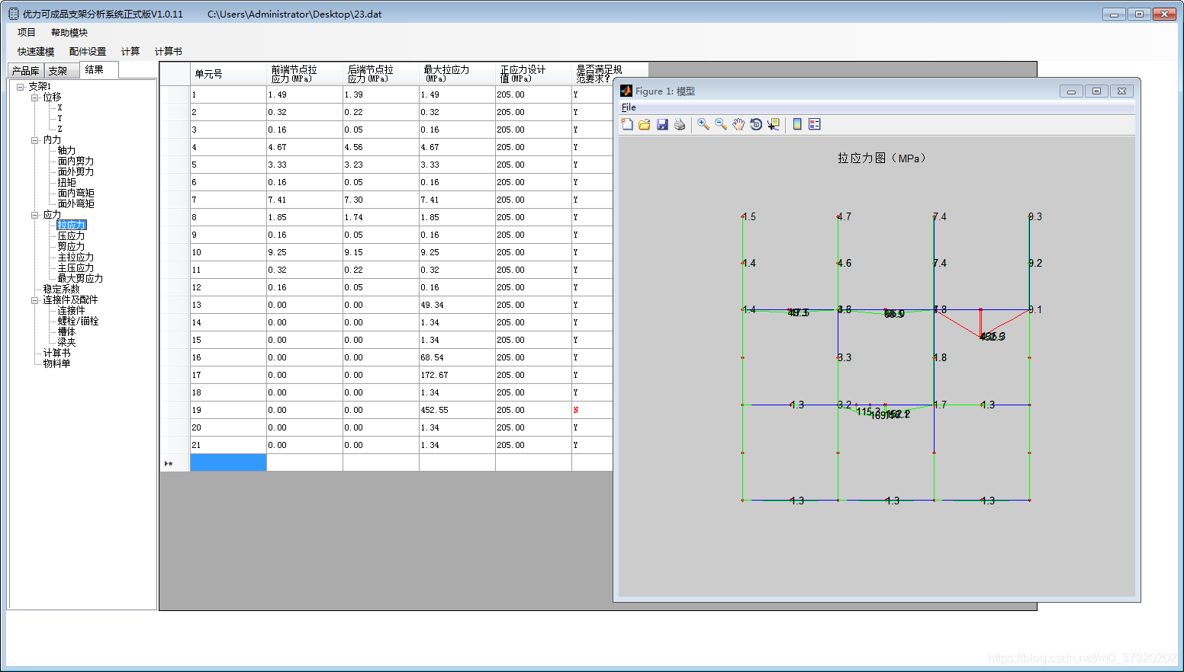Viewport: 1184px width, 672px height.
Task: Click red N cell in row 19
Action: (592, 410)
